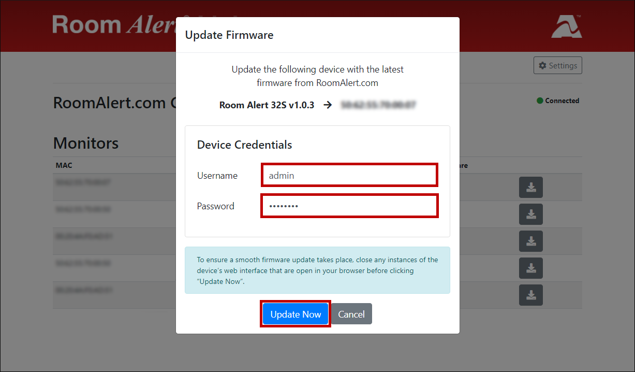Click the AVTECH logo icon in header

[x=567, y=26]
